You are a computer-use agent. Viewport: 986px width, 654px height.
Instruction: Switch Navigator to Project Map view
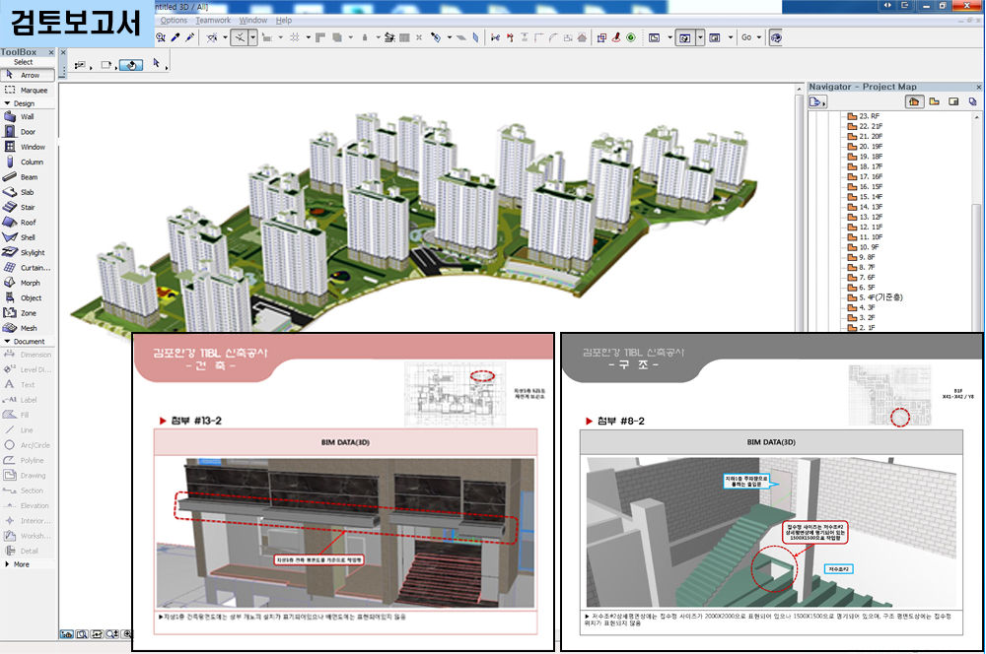point(914,101)
